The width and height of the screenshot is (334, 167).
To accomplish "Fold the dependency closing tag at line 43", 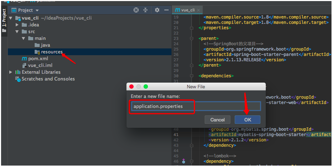I will point(191,145).
